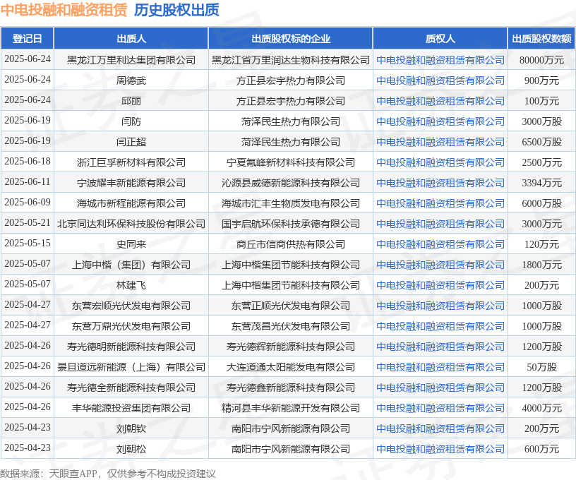Select the pledgor name 闫正超
The image size is (576, 480).
pyautogui.click(x=131, y=142)
